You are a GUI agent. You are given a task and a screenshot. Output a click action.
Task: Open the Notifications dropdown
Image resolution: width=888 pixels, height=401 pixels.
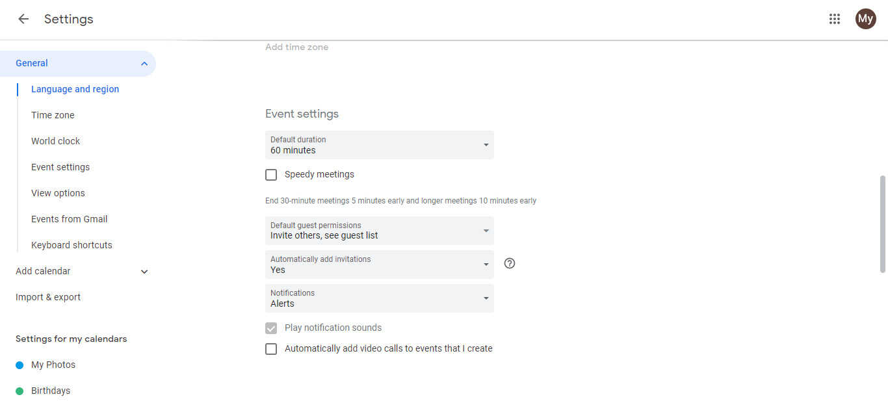click(x=380, y=298)
